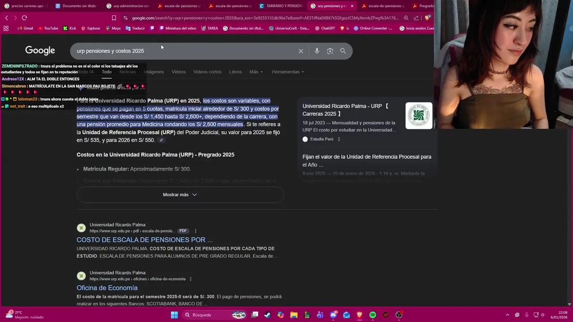The image size is (573, 322).
Task: Start a voice search with the microphone
Action: click(317, 51)
